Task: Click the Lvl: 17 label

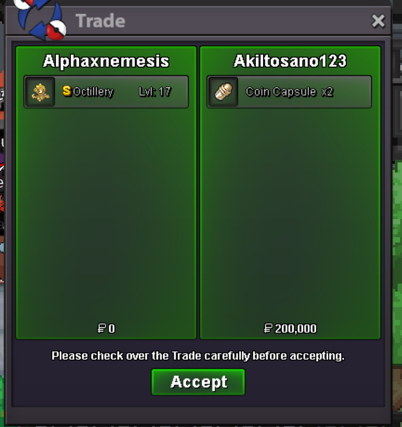Action: point(155,92)
